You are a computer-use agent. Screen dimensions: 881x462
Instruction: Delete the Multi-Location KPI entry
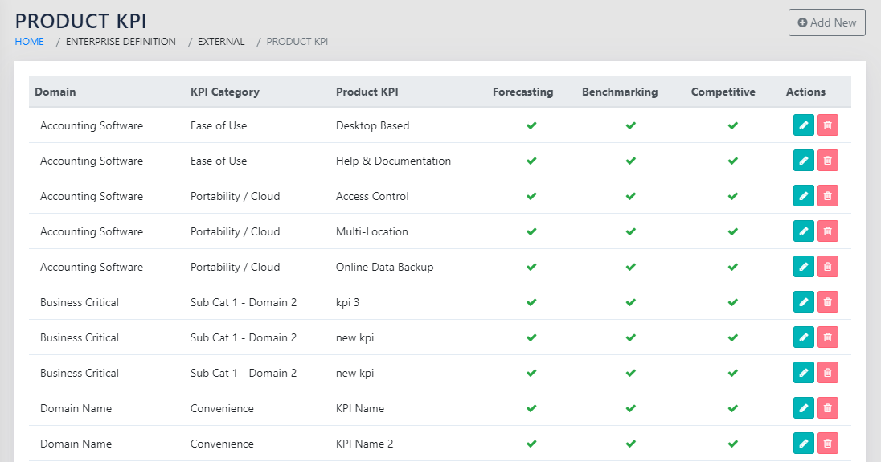[827, 231]
